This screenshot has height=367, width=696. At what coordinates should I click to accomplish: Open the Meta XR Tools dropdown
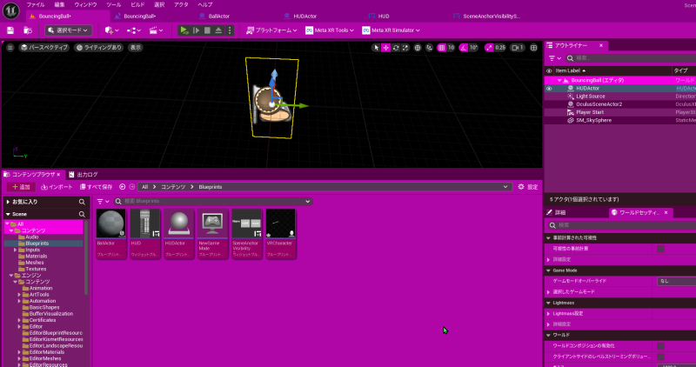click(331, 30)
